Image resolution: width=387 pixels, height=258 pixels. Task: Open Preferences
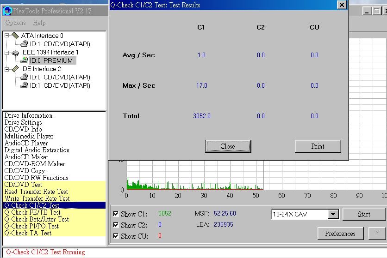[340, 234]
